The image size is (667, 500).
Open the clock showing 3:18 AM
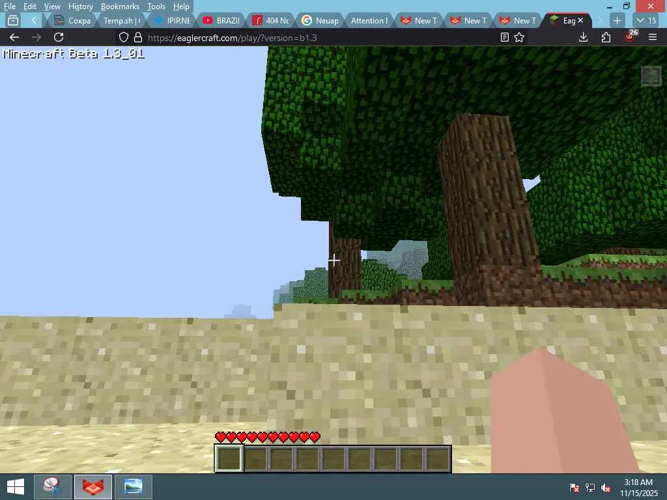point(638,488)
